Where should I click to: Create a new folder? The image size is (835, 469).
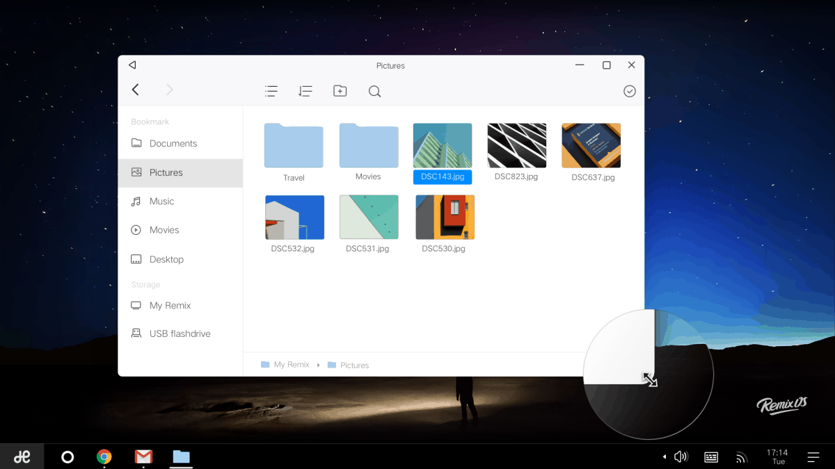click(x=340, y=91)
